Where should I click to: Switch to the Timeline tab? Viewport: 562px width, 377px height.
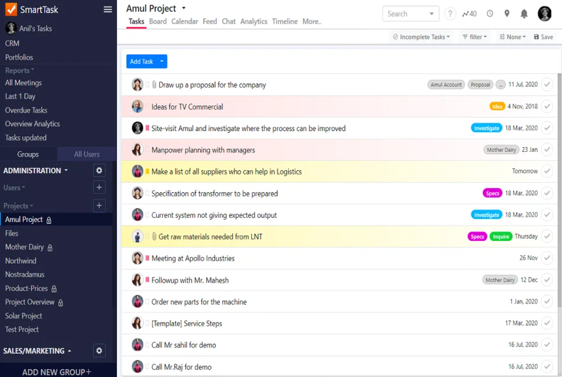coord(285,21)
